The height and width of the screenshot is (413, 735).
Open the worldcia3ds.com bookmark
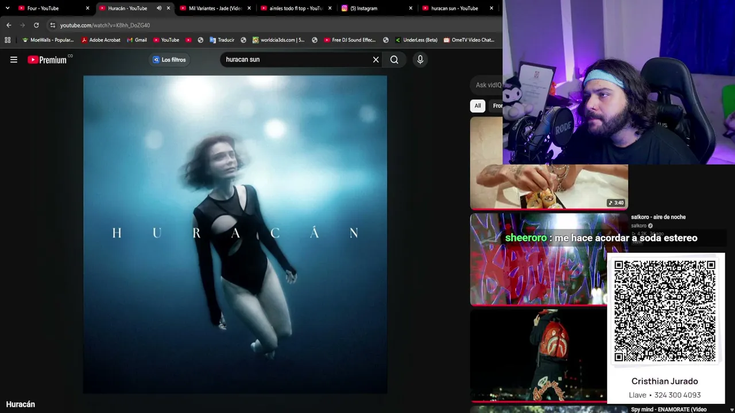pos(278,40)
